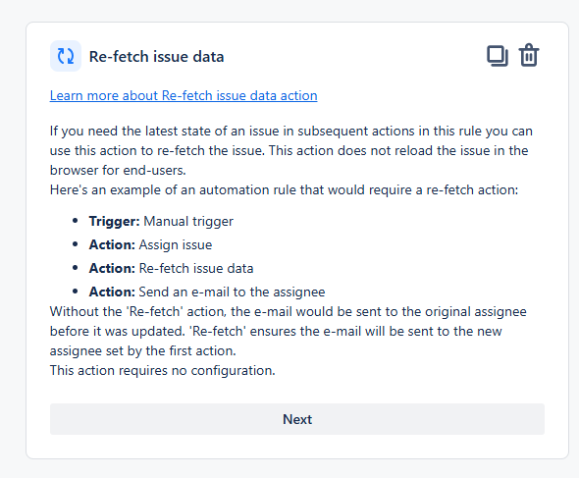This screenshot has height=478, width=579.
Task: Click the bold Trigger: label
Action: (x=115, y=221)
